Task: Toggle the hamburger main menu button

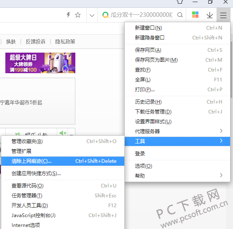Action: [x=224, y=15]
